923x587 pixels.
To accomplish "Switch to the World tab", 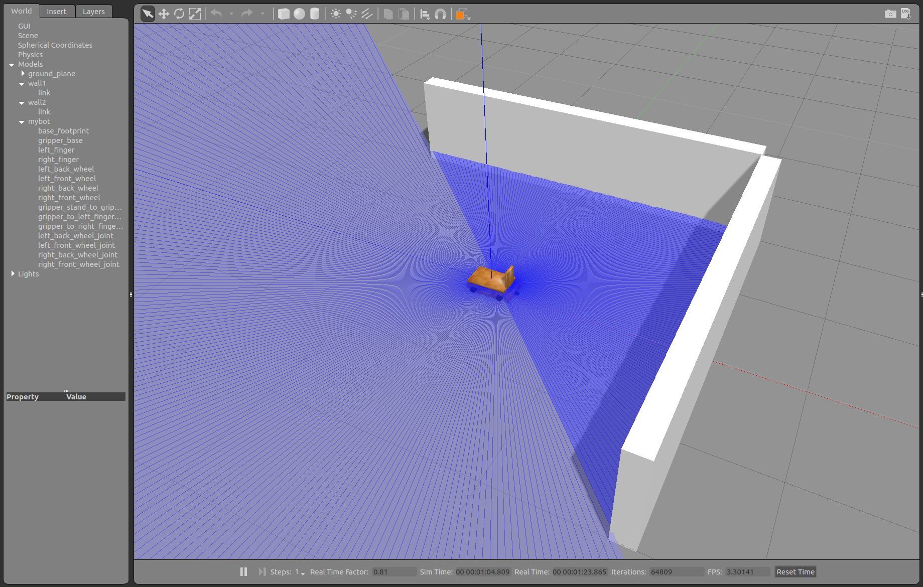I will [22, 11].
